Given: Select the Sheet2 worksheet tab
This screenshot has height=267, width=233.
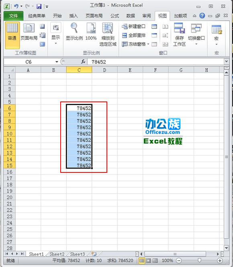Looking at the screenshot, I should coord(57,254).
